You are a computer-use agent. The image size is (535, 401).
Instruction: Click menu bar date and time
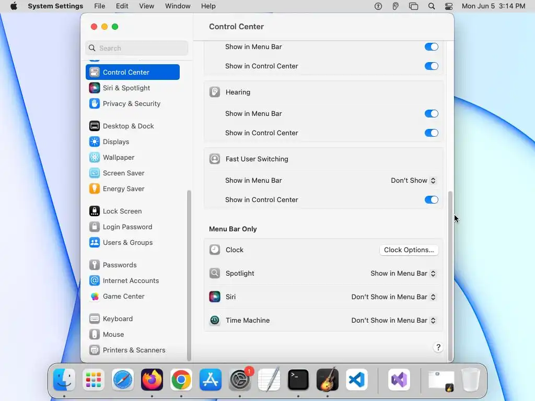[493, 6]
